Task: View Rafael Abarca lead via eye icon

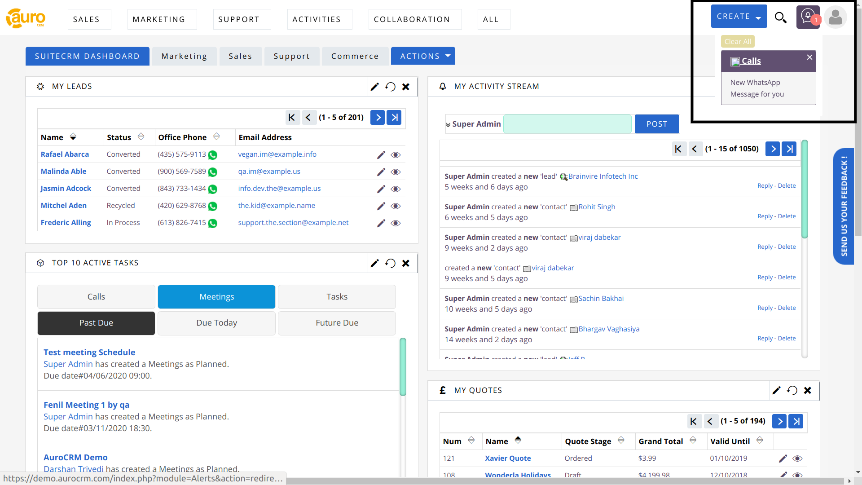Action: coord(396,155)
